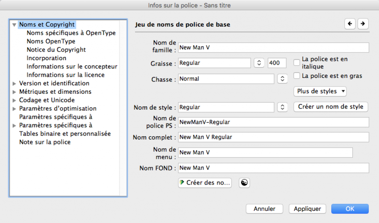Image resolution: width=379 pixels, height=223 pixels.
Task: Expand the 'Version et identification' section
Action: [x=14, y=83]
